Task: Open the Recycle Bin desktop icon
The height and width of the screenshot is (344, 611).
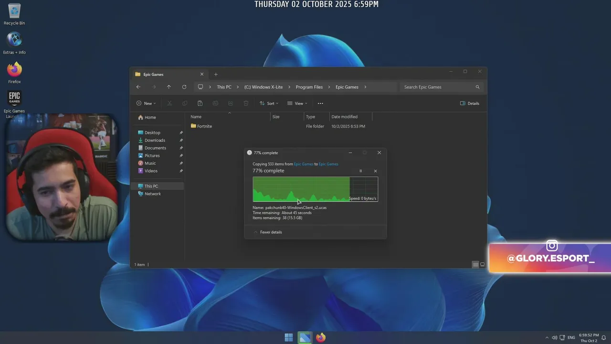Action: click(x=14, y=14)
